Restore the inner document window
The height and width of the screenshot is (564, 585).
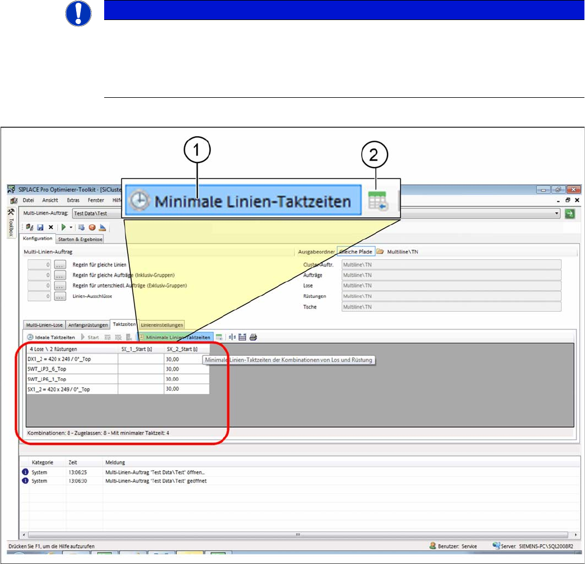coord(567,200)
